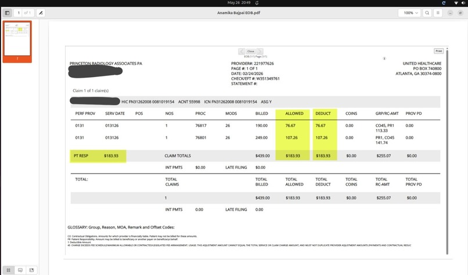Click the billed amount 190.00

[x=261, y=125]
